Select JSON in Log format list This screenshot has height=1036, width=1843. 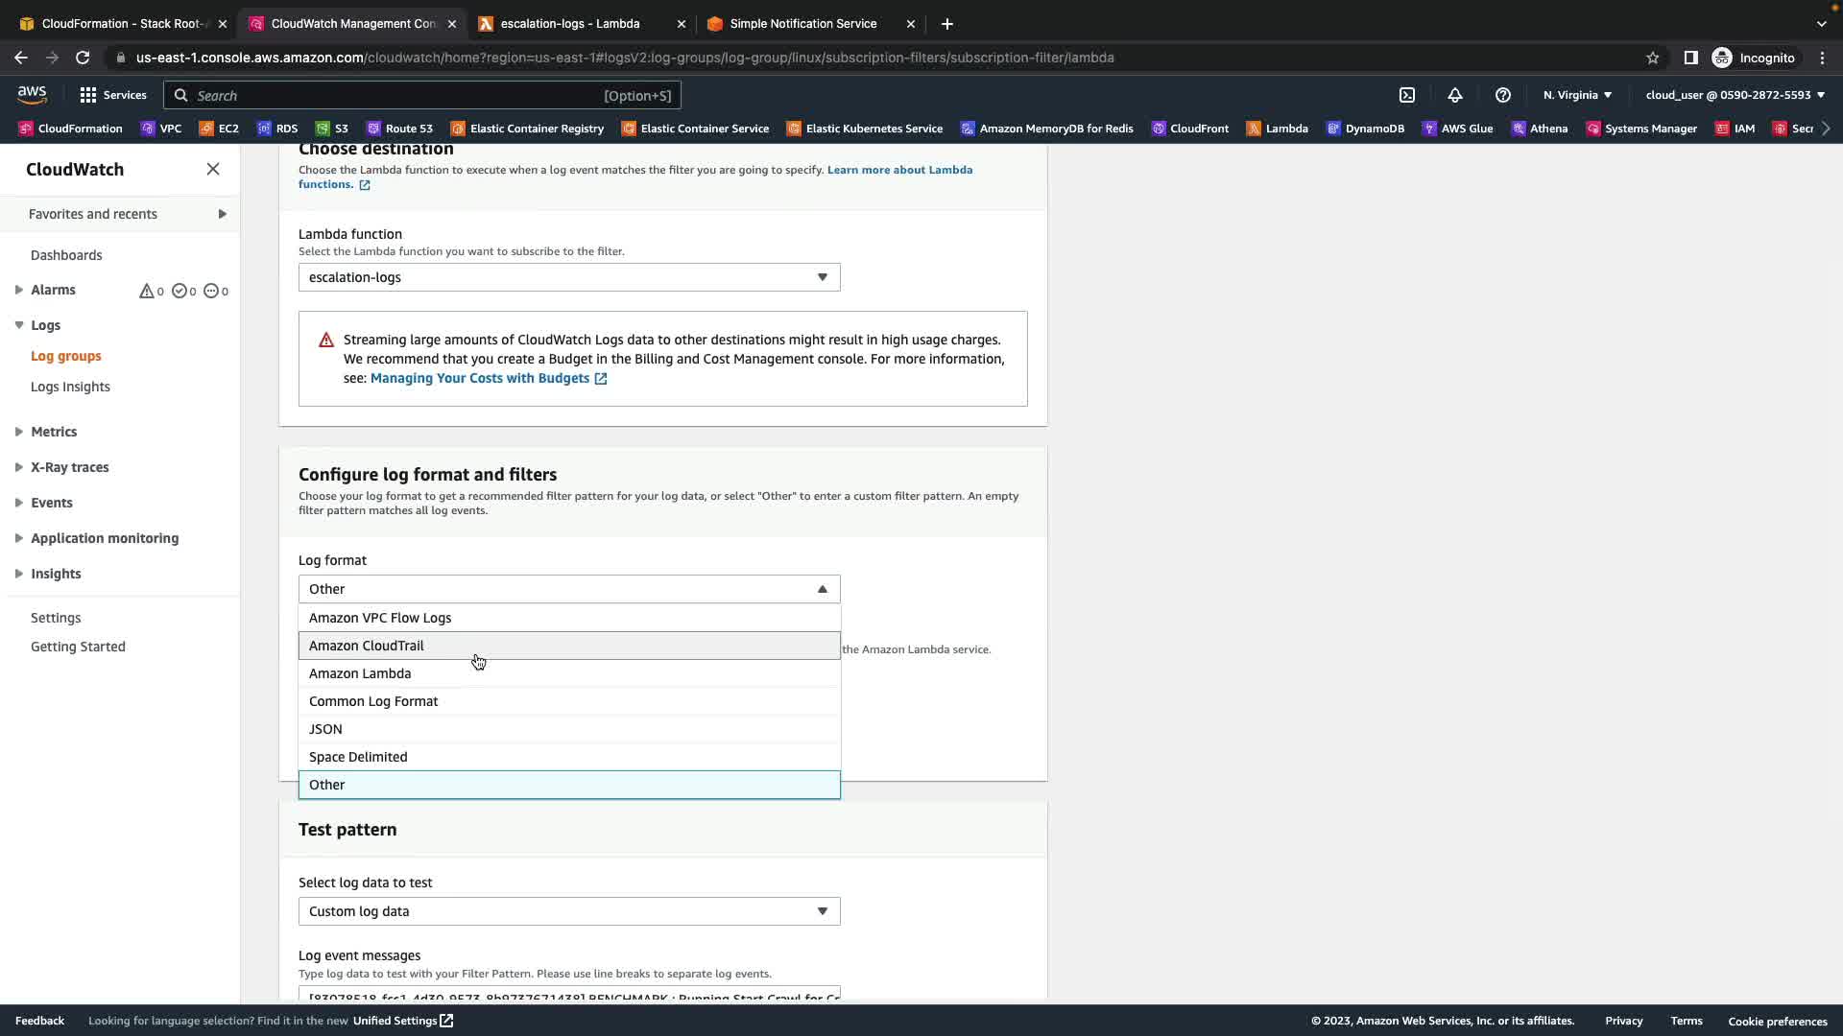(325, 729)
